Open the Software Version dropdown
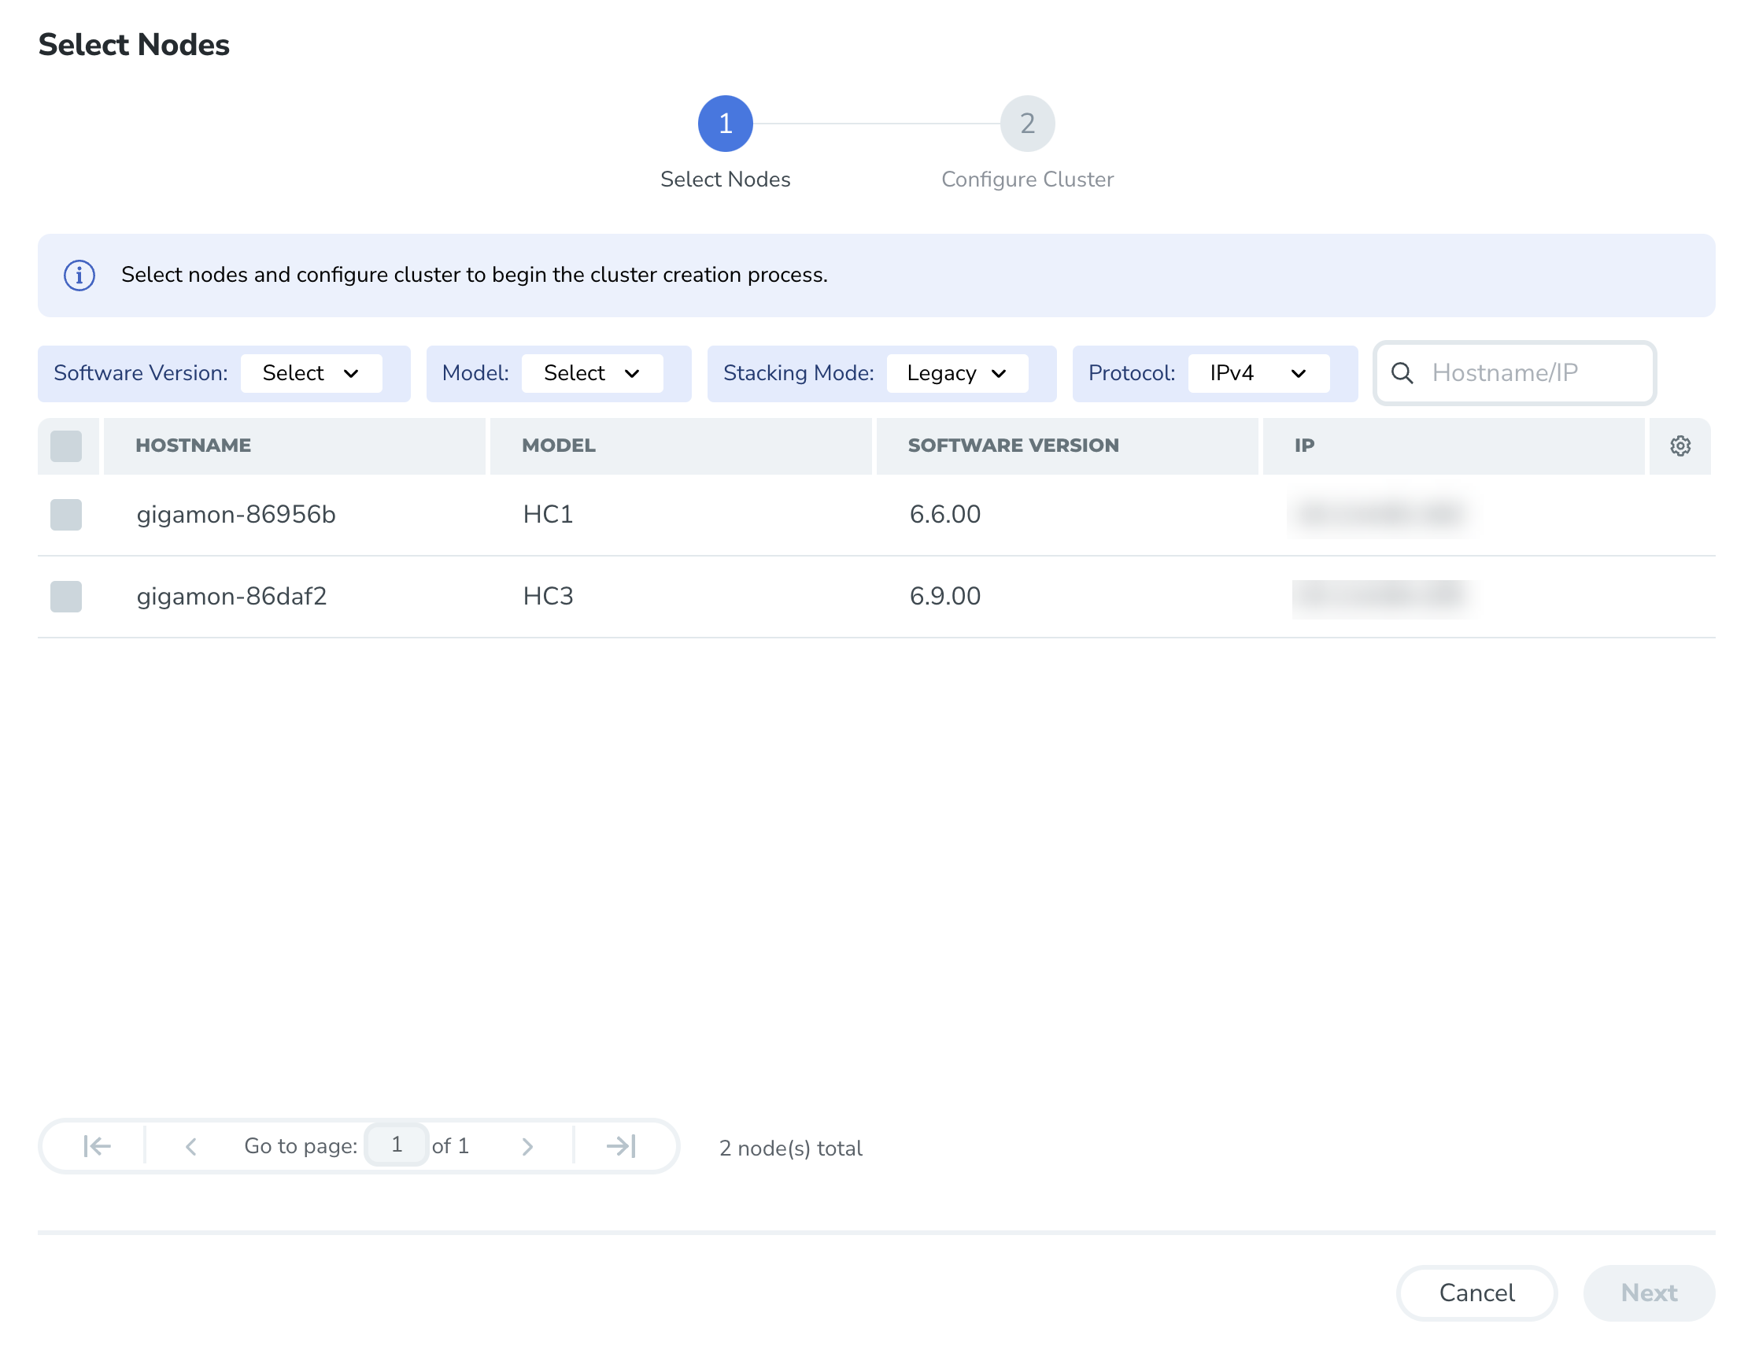This screenshot has width=1759, height=1350. (311, 374)
